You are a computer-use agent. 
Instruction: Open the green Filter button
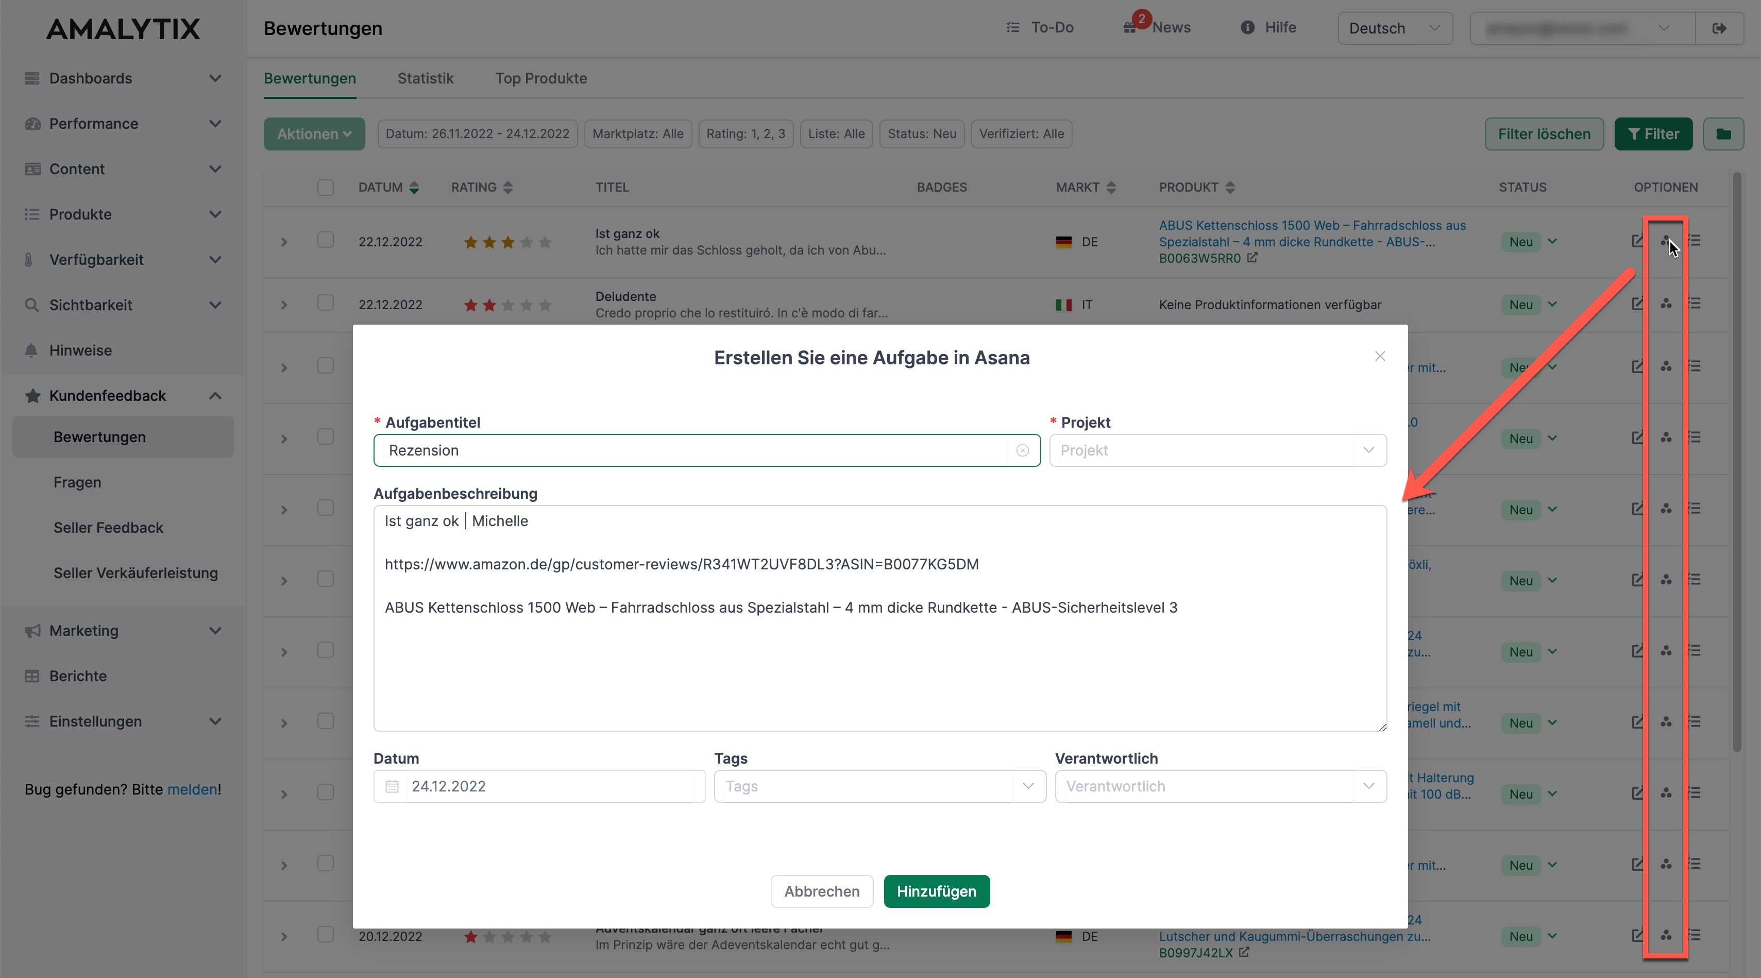click(x=1653, y=133)
